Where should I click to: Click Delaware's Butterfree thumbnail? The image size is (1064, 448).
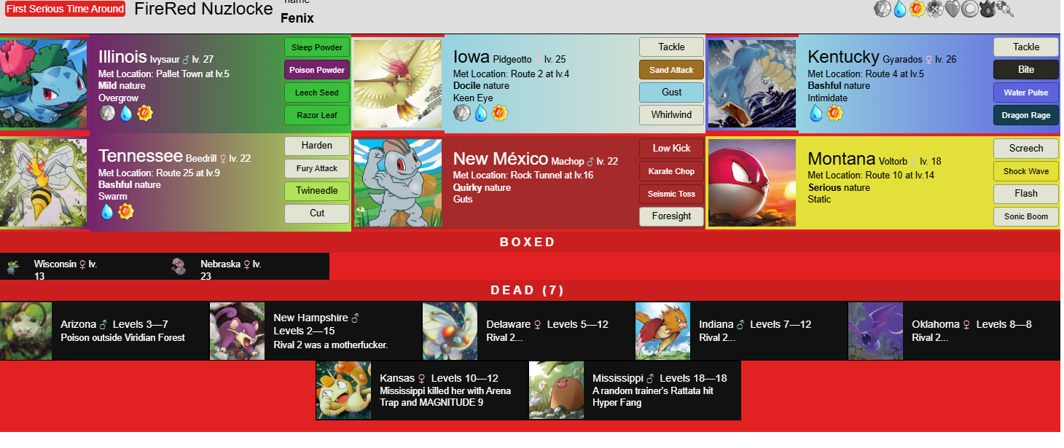450,331
